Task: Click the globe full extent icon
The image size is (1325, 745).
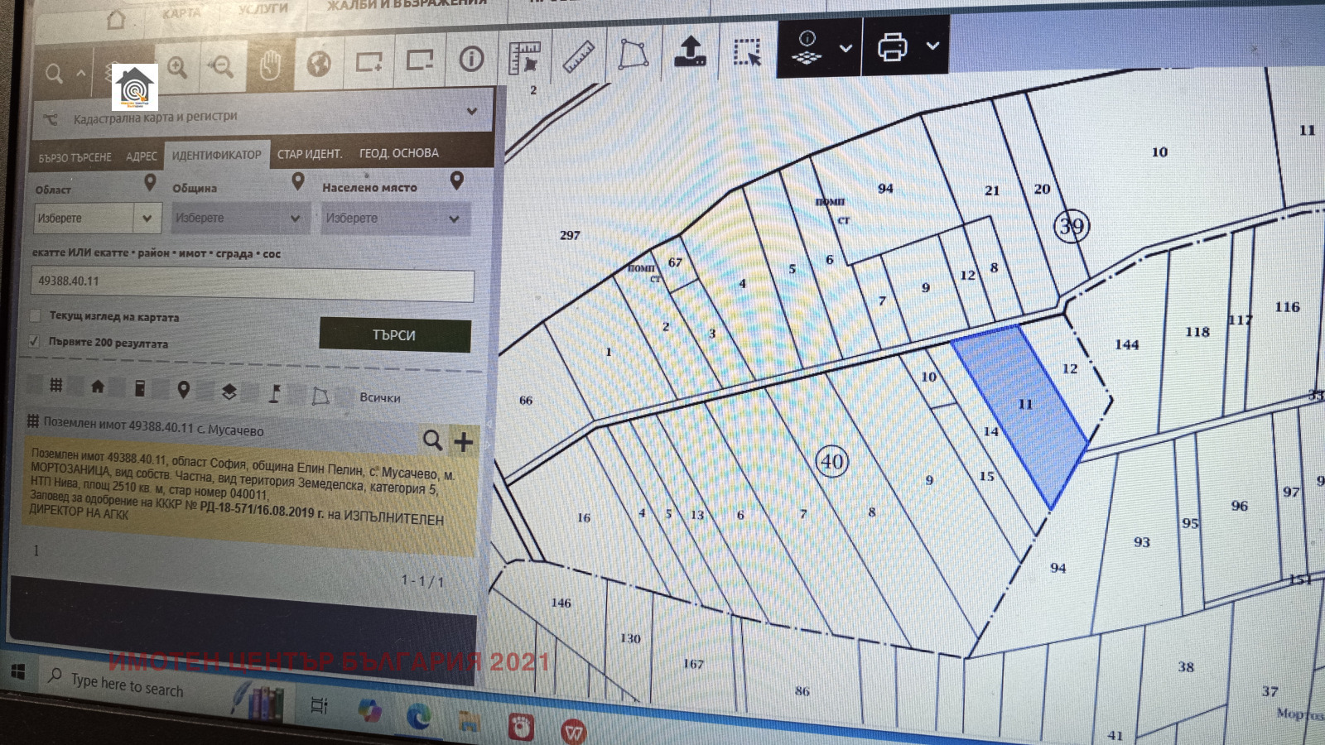Action: tap(319, 63)
